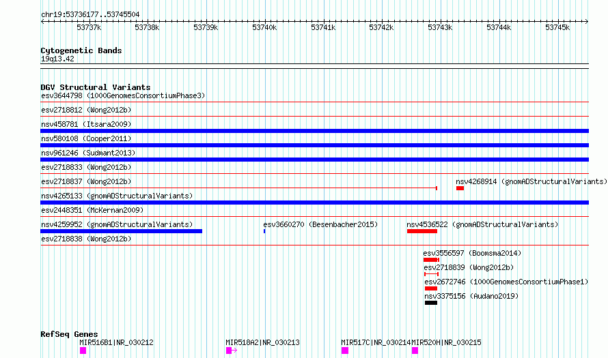The height and width of the screenshot is (358, 608).
Task: Select the nsv961246 blue variant bar
Action: 314,160
